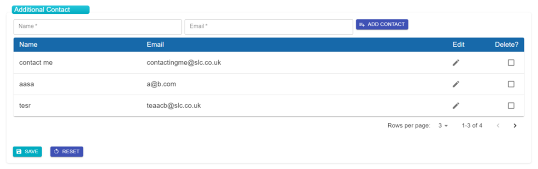538x169 pixels.
Task: Edit the 'contact me' row pencil icon
Action: [x=456, y=63]
